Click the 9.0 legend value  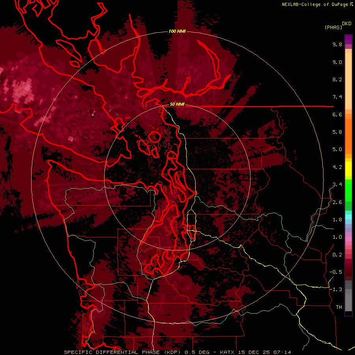click(337, 62)
